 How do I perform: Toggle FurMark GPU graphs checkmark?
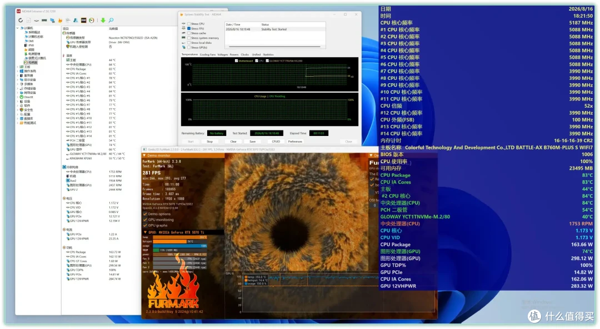[145, 225]
